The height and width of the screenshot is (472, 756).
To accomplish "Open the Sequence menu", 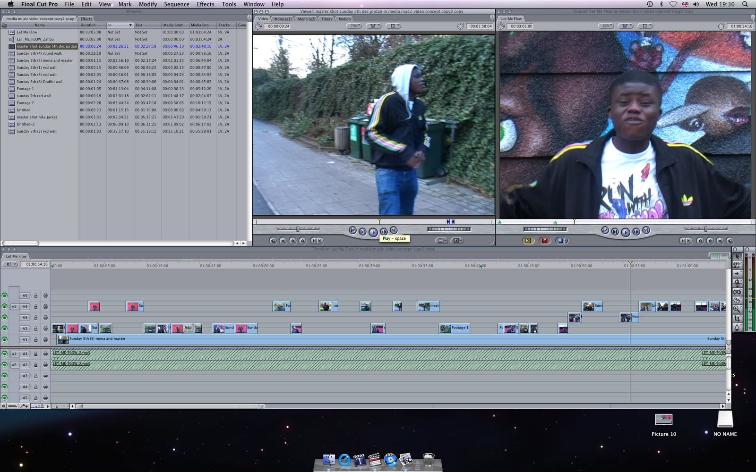I will click(177, 4).
